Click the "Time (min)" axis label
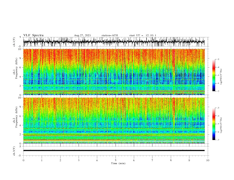234x180 pixels. click(x=118, y=163)
